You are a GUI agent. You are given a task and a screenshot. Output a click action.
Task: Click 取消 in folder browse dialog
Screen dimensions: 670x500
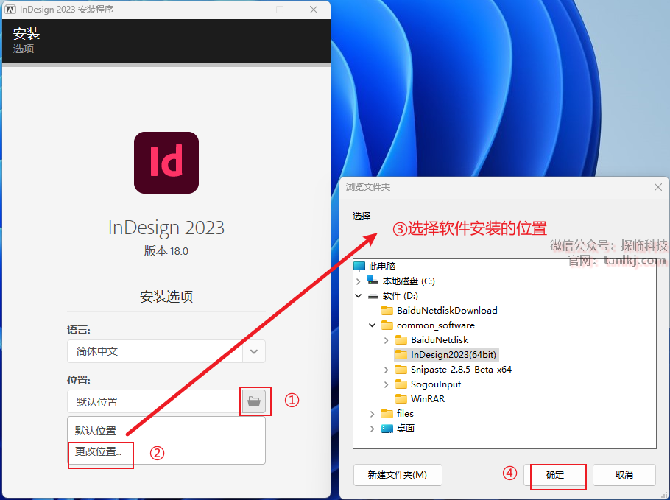(624, 475)
